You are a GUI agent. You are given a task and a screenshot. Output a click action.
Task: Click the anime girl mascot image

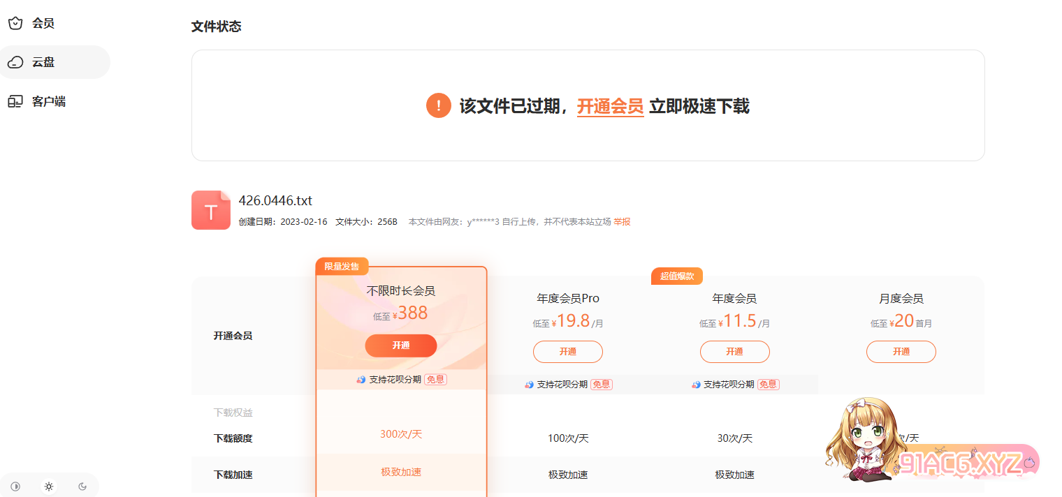(x=859, y=440)
